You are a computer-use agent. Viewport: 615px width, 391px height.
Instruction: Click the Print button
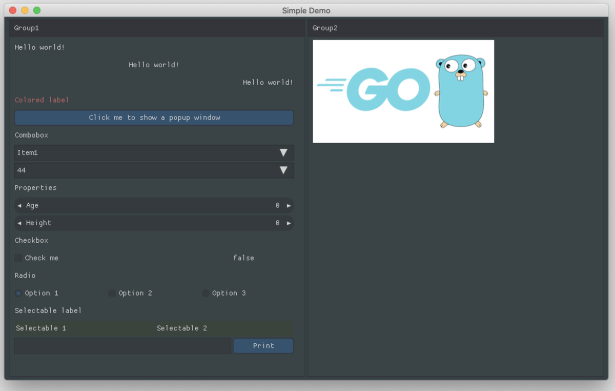[263, 346]
